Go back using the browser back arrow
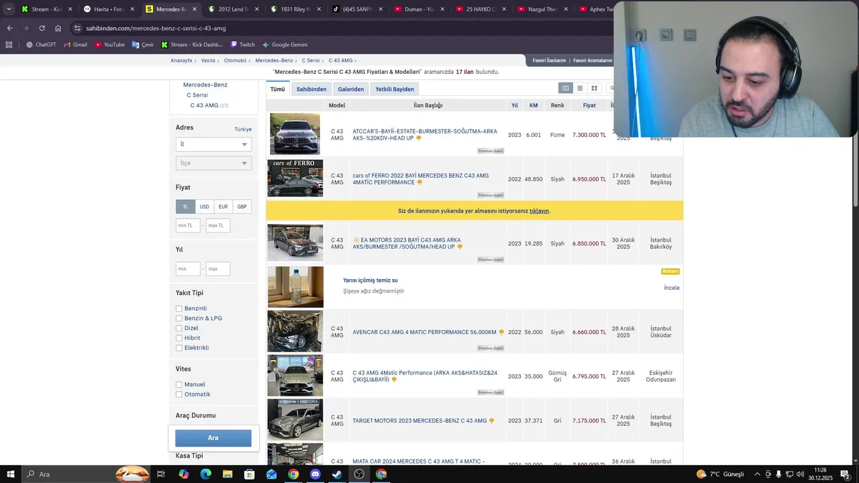The height and width of the screenshot is (483, 859). point(9,28)
